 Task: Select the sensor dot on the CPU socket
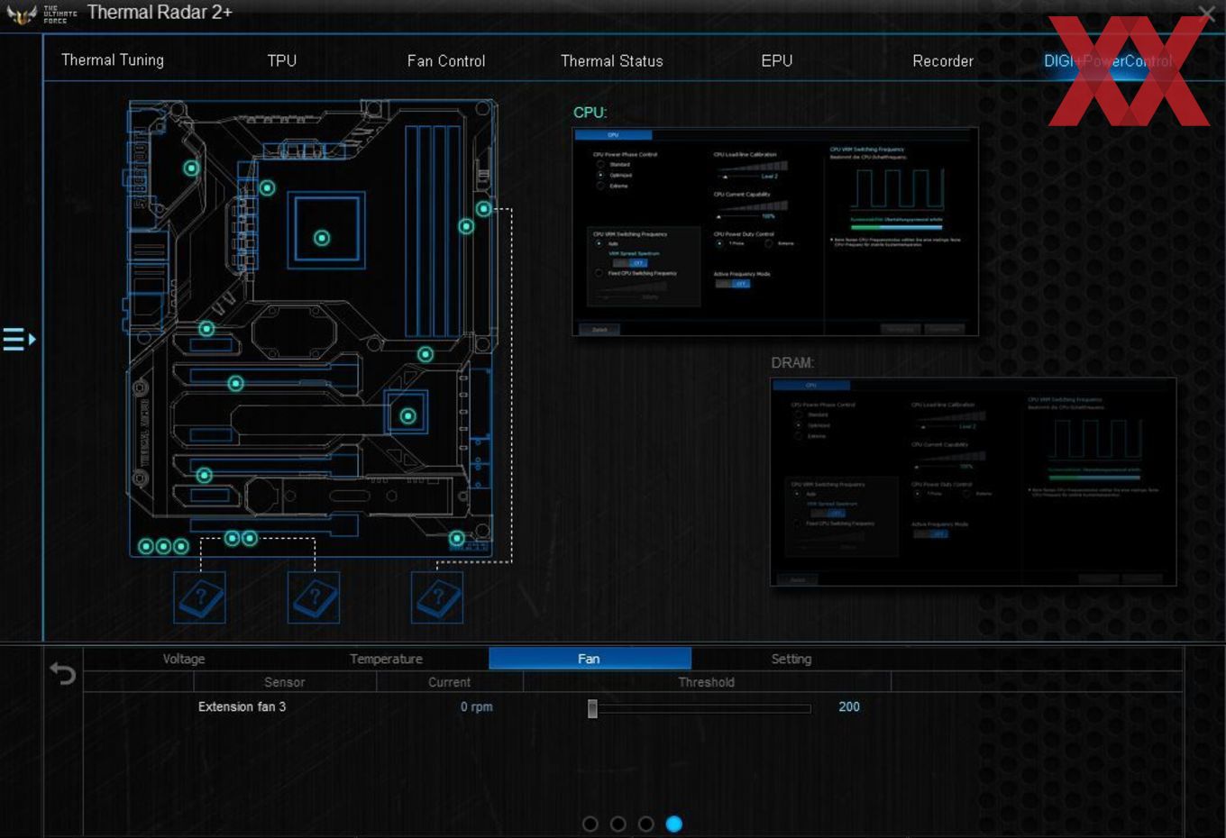pos(322,238)
